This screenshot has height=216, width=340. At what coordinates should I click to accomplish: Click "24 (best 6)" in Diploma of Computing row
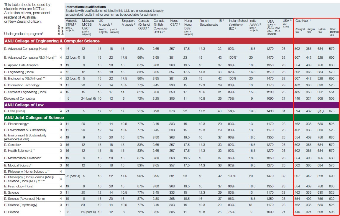88,98
